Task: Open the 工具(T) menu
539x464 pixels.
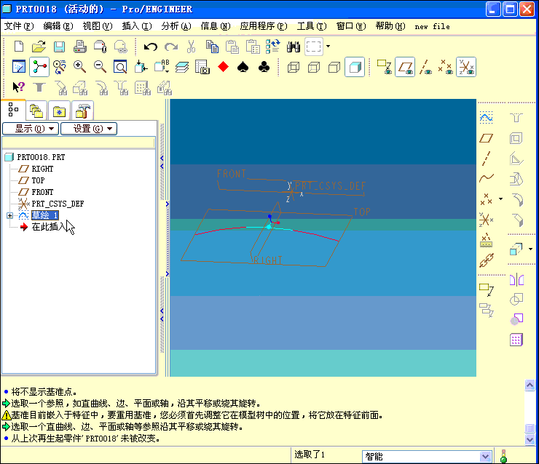Action: click(312, 26)
